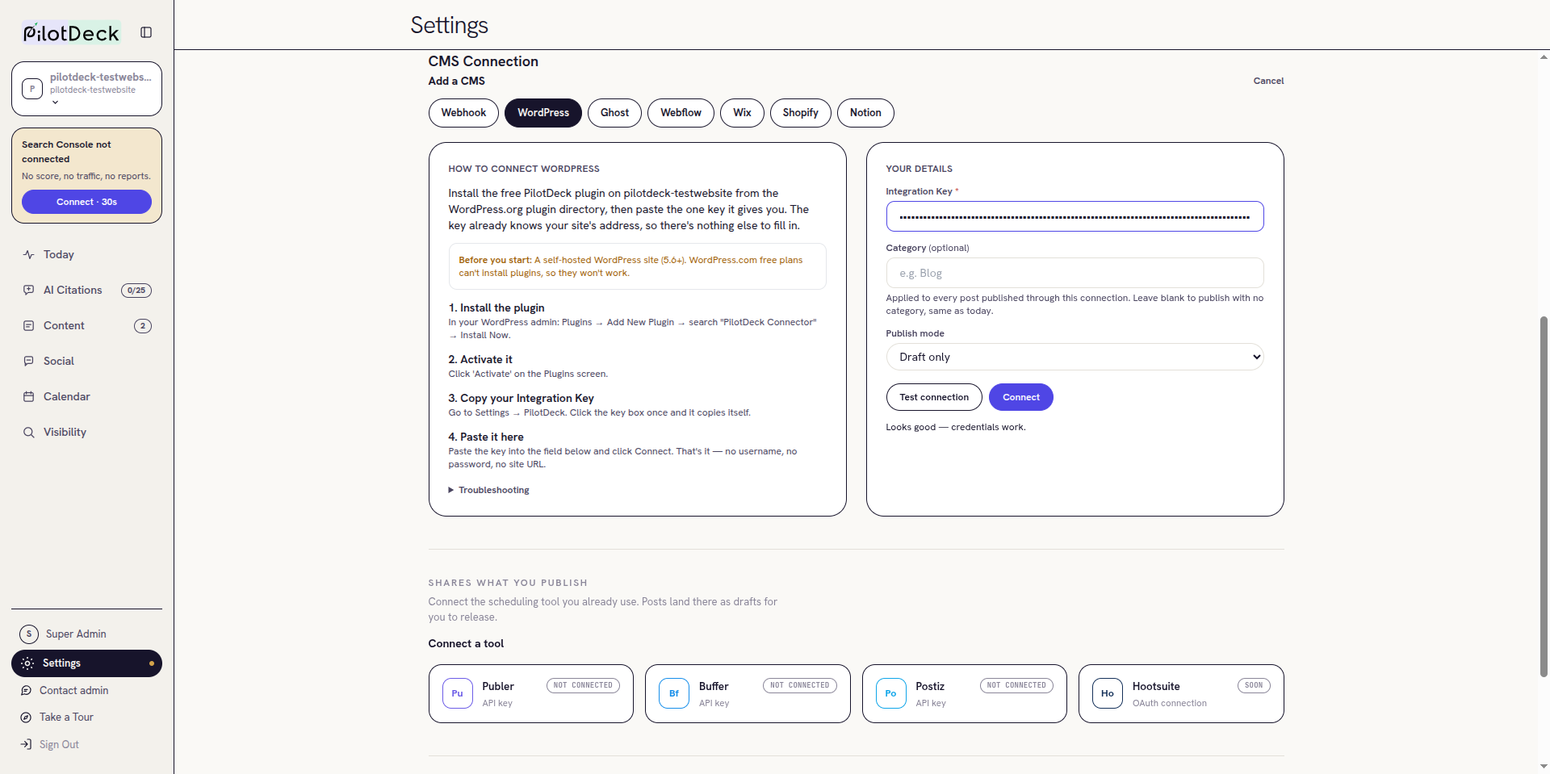Click the Contact admin chat icon
The width and height of the screenshot is (1550, 774).
point(26,690)
